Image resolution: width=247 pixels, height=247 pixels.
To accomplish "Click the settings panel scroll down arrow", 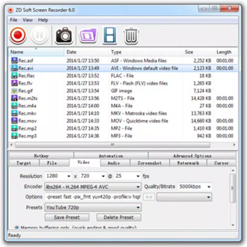I will point(233,225).
